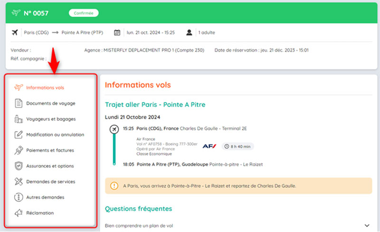Click the Demandes de services tools icon

click(19, 181)
